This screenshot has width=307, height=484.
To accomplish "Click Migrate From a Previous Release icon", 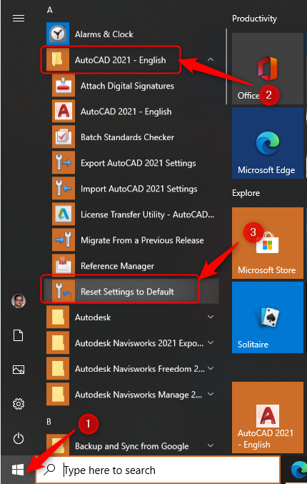I will pos(64,239).
